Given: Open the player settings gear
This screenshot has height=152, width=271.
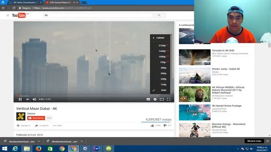Looking at the screenshot, I should point(155,99).
